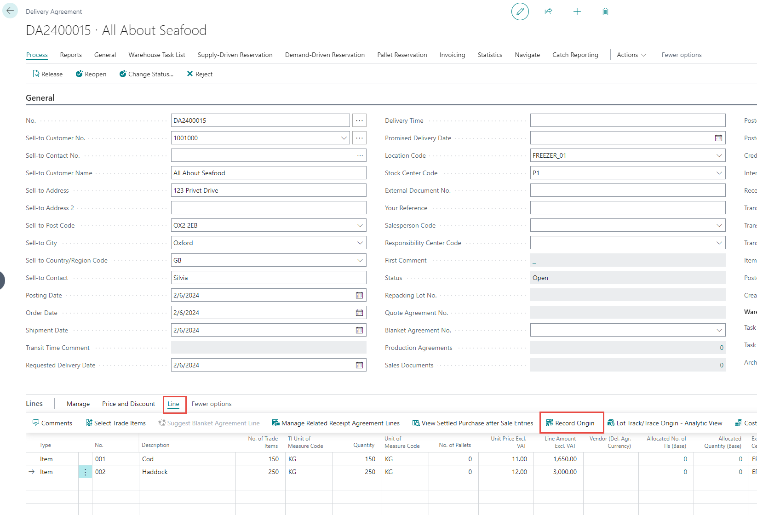This screenshot has height=515, width=757.
Task: Expand the Sell-to City dropdown
Action: [x=360, y=243]
